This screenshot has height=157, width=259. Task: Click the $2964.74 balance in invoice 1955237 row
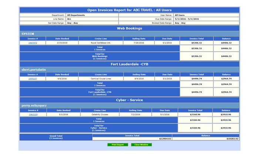[226, 79]
